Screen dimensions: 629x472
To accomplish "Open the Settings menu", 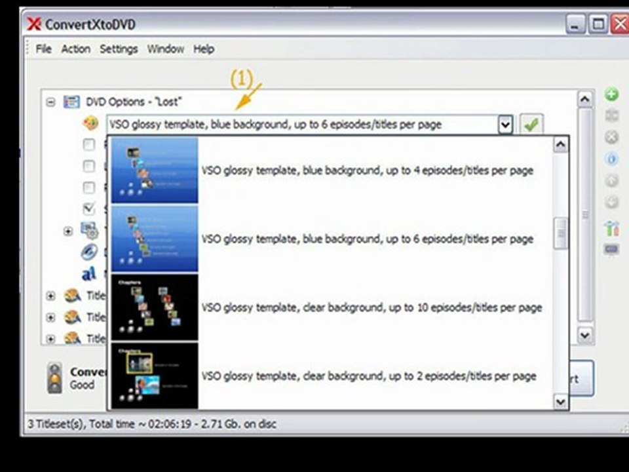I will (x=119, y=49).
